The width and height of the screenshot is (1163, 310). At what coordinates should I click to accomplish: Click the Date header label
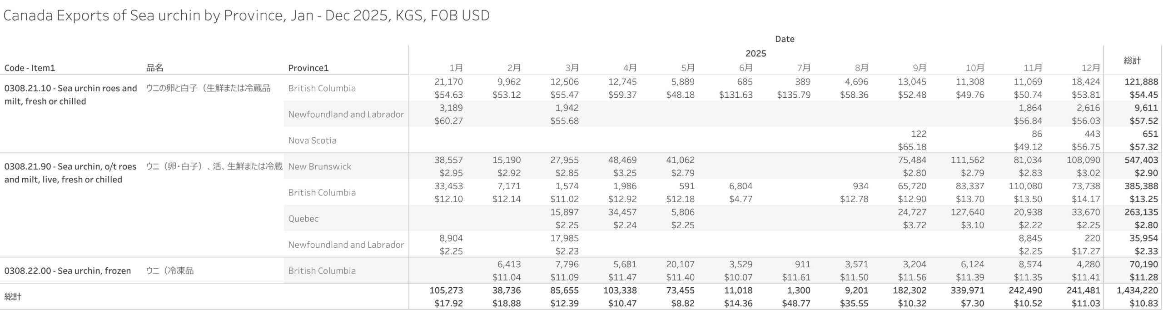(x=784, y=39)
